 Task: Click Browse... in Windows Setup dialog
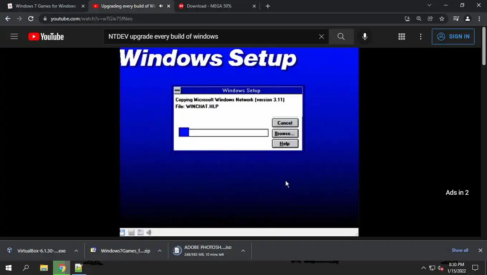pos(285,133)
